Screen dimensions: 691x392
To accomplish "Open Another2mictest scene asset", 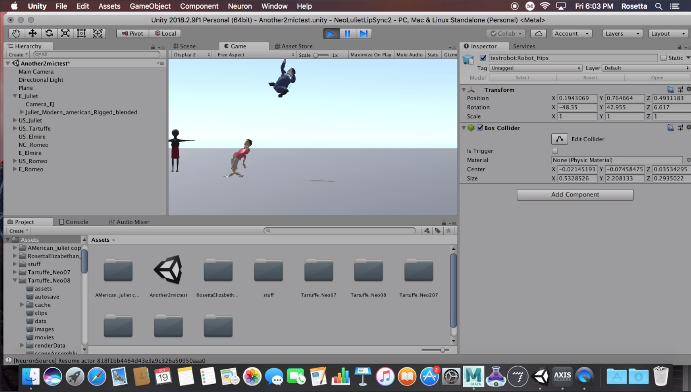I will tap(168, 270).
